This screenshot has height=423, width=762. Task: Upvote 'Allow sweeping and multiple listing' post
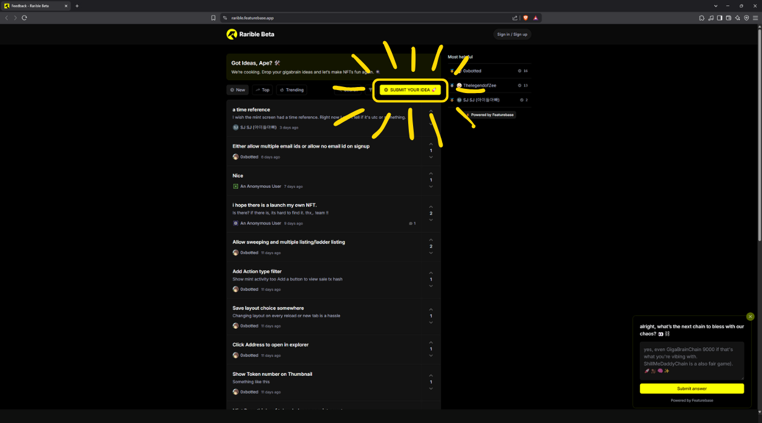click(431, 240)
